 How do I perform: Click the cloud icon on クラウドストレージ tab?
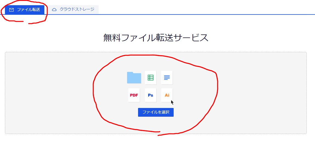(x=54, y=10)
